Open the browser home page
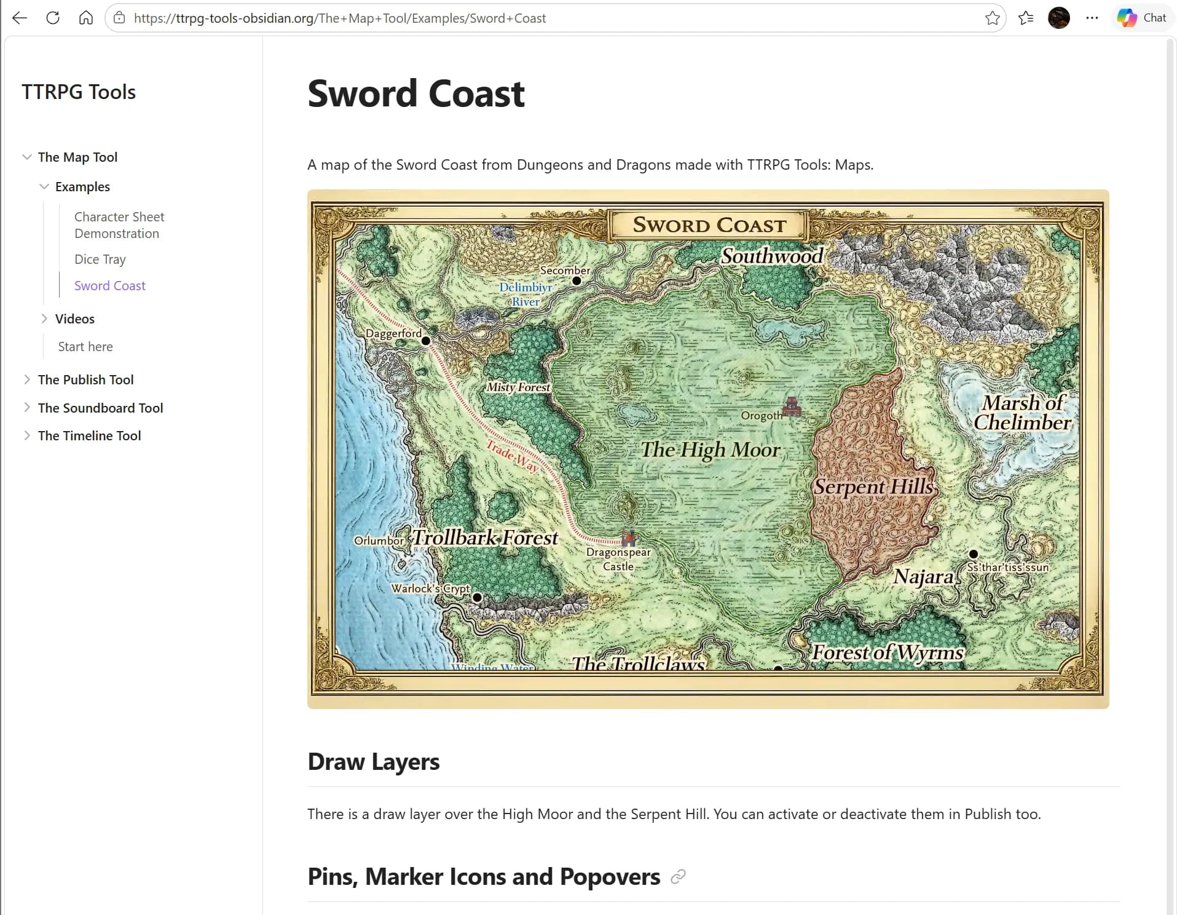The width and height of the screenshot is (1177, 915). click(86, 18)
